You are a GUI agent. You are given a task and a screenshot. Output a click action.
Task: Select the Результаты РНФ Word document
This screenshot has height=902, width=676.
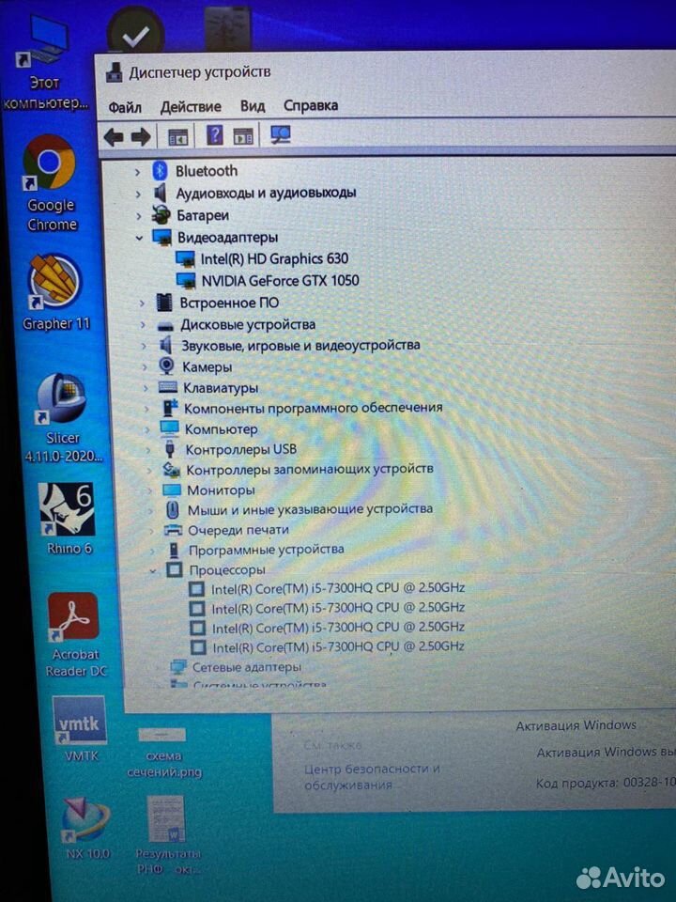pos(167,835)
